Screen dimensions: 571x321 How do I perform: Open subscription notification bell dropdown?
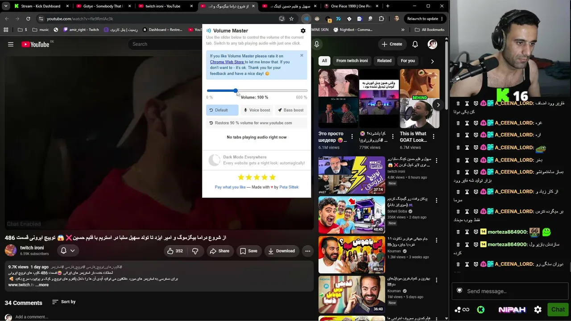pyautogui.click(x=68, y=251)
